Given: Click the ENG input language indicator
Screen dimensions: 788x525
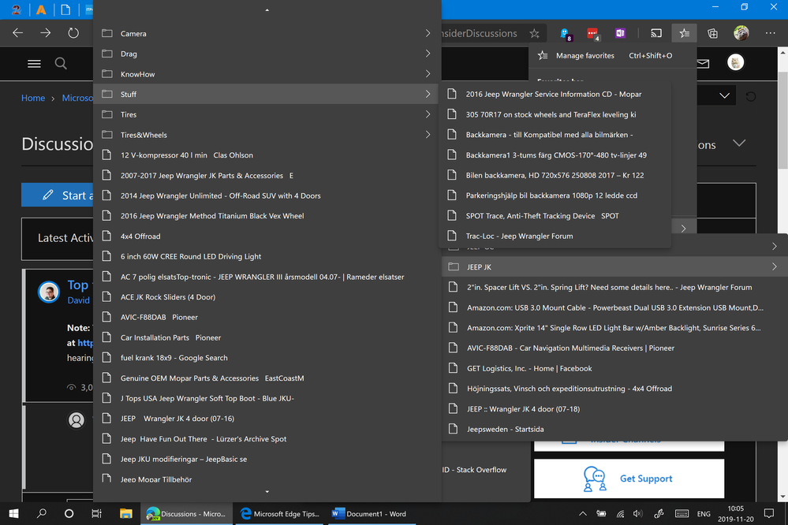Looking at the screenshot, I should tap(704, 513).
